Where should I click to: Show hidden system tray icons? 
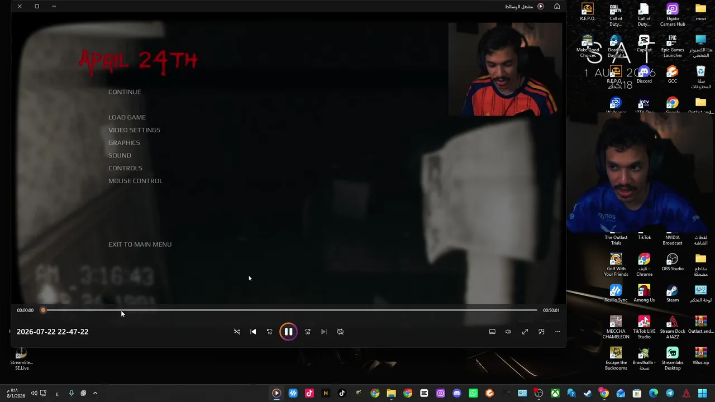click(x=95, y=393)
